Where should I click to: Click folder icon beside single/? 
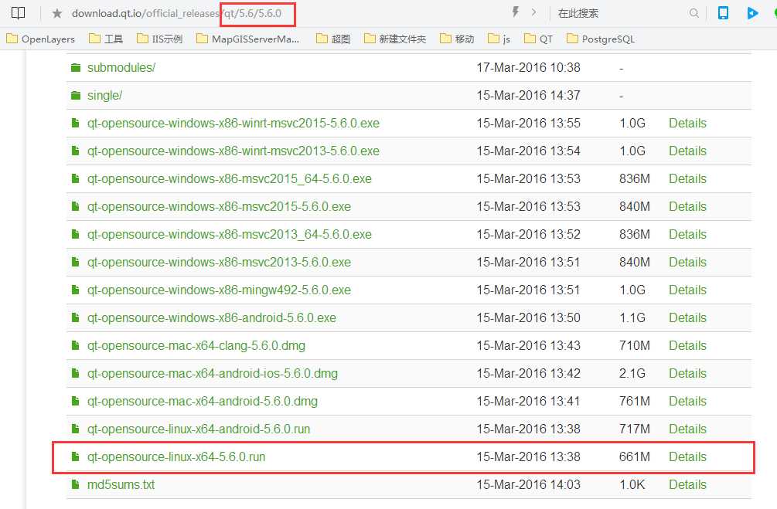[x=75, y=95]
